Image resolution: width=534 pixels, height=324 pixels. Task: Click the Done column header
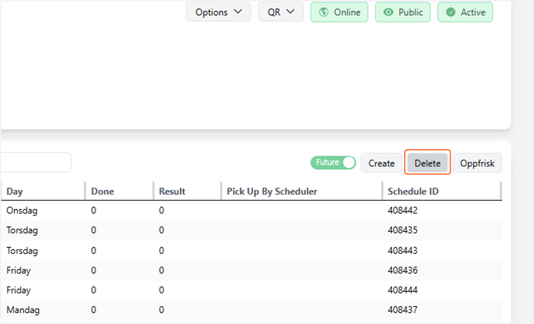click(102, 192)
